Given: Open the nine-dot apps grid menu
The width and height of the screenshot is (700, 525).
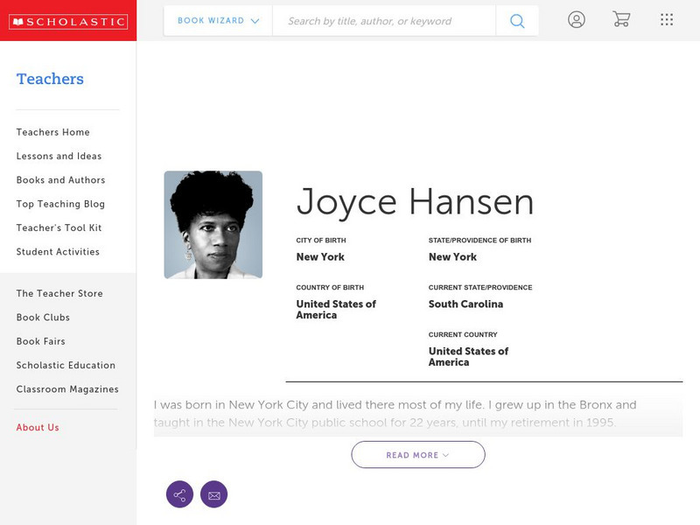Looking at the screenshot, I should pos(667,20).
